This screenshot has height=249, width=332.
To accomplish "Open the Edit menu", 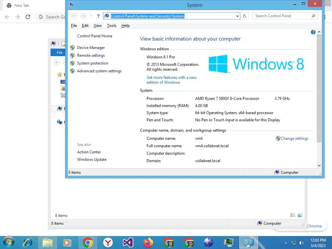I will pyautogui.click(x=85, y=26).
